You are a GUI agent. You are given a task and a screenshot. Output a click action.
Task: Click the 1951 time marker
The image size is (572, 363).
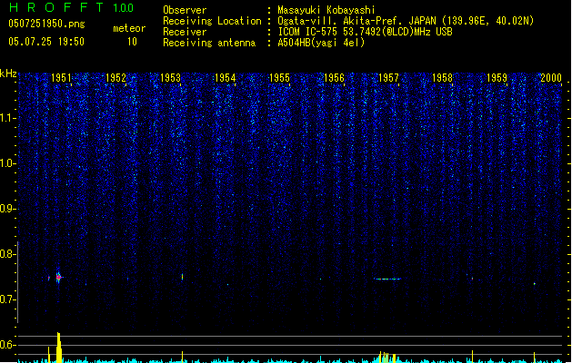pos(61,78)
